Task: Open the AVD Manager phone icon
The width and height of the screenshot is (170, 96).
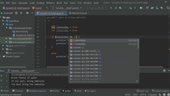Action: 157,8
